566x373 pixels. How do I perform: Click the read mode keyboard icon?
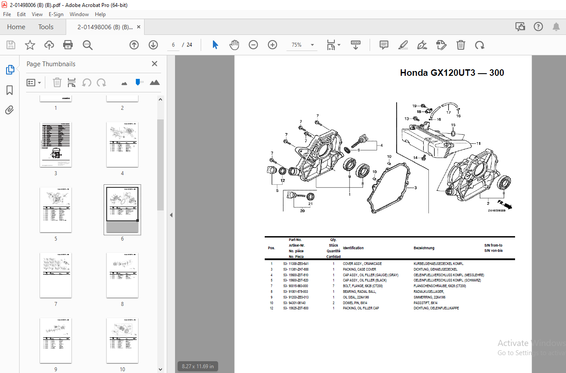click(356, 45)
